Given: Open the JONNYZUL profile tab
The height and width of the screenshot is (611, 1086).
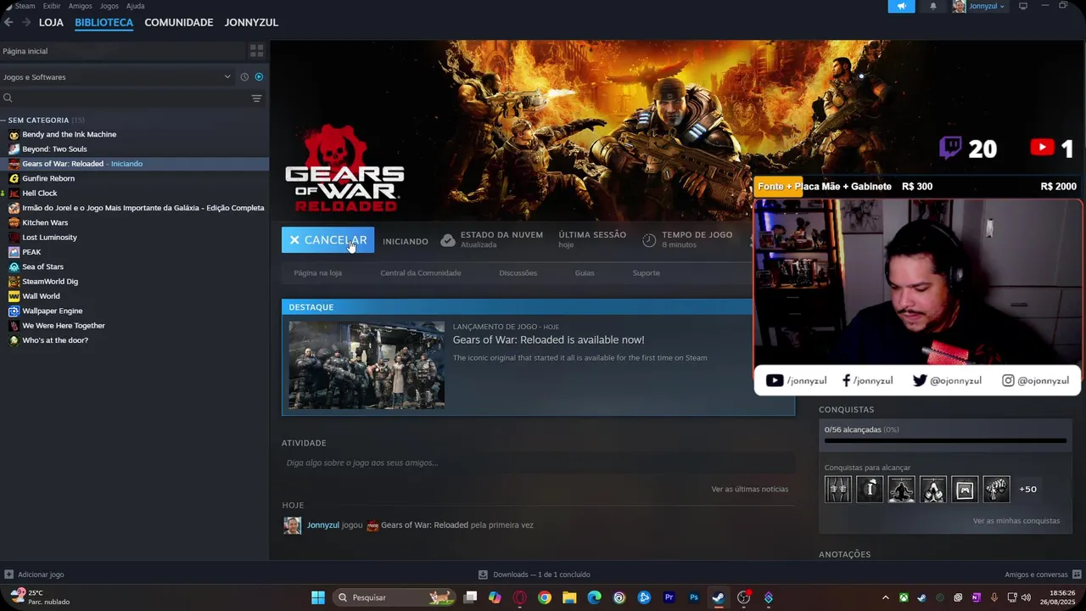Looking at the screenshot, I should pyautogui.click(x=251, y=22).
